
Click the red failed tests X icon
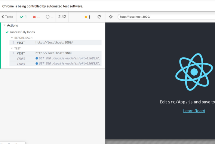pyautogui.click(x=34, y=17)
